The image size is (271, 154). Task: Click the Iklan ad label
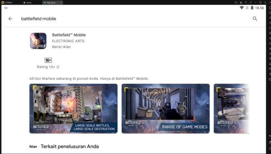[x=33, y=147]
